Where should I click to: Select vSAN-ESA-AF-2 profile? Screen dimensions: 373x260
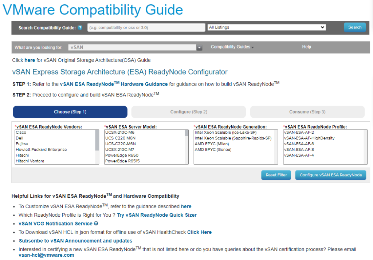[323, 133]
